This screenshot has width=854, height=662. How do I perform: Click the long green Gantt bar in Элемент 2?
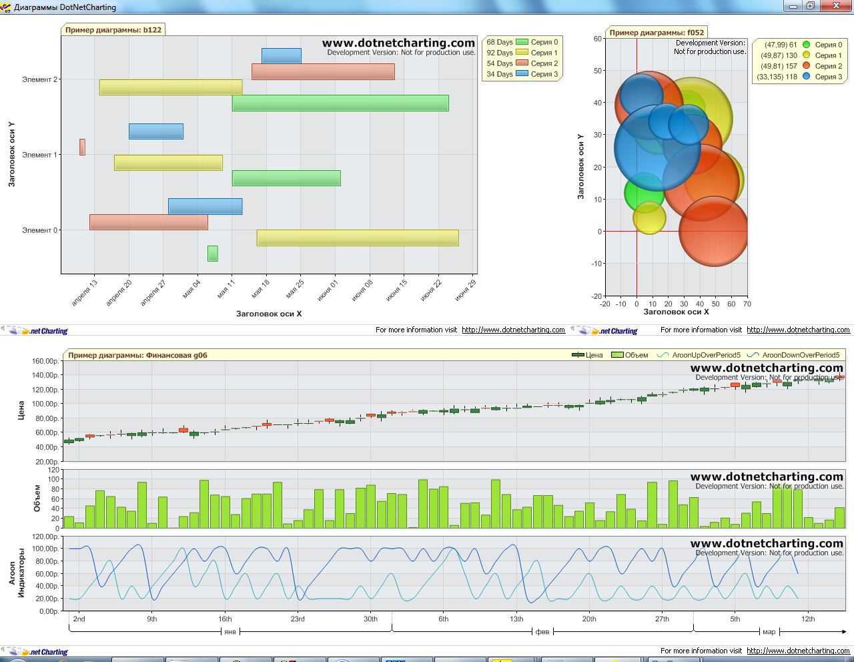[340, 103]
